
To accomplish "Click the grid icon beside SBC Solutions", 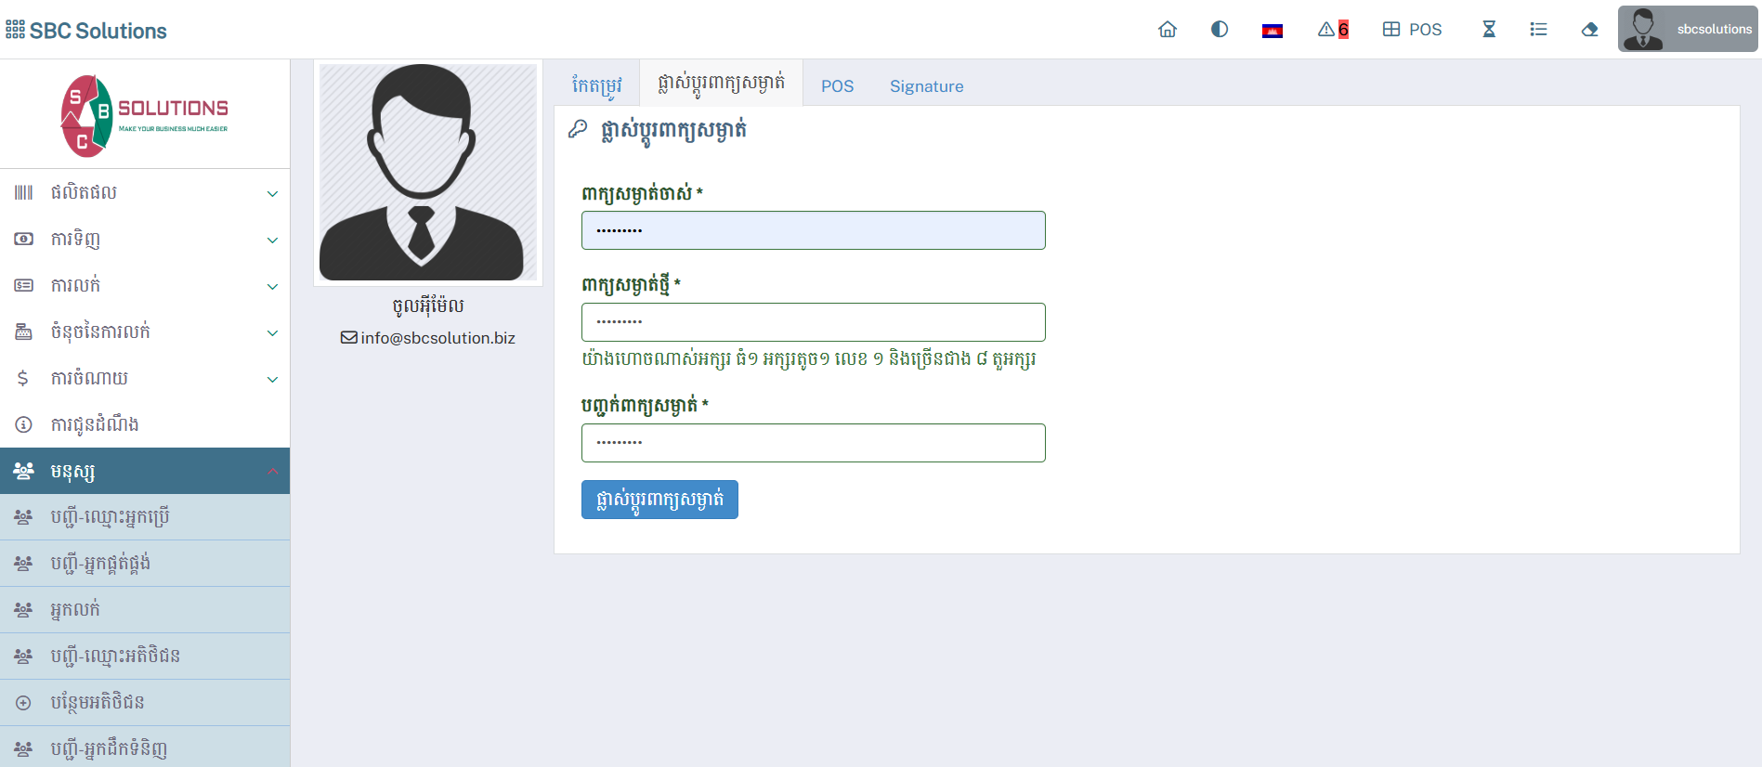I will coord(15,31).
